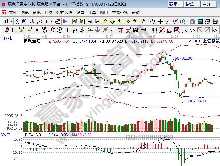Image resolution: width=220 pixels, height=166 pixels.
Task: Expand the candlestick chart type dropdown arrow
Action: pos(51,21)
